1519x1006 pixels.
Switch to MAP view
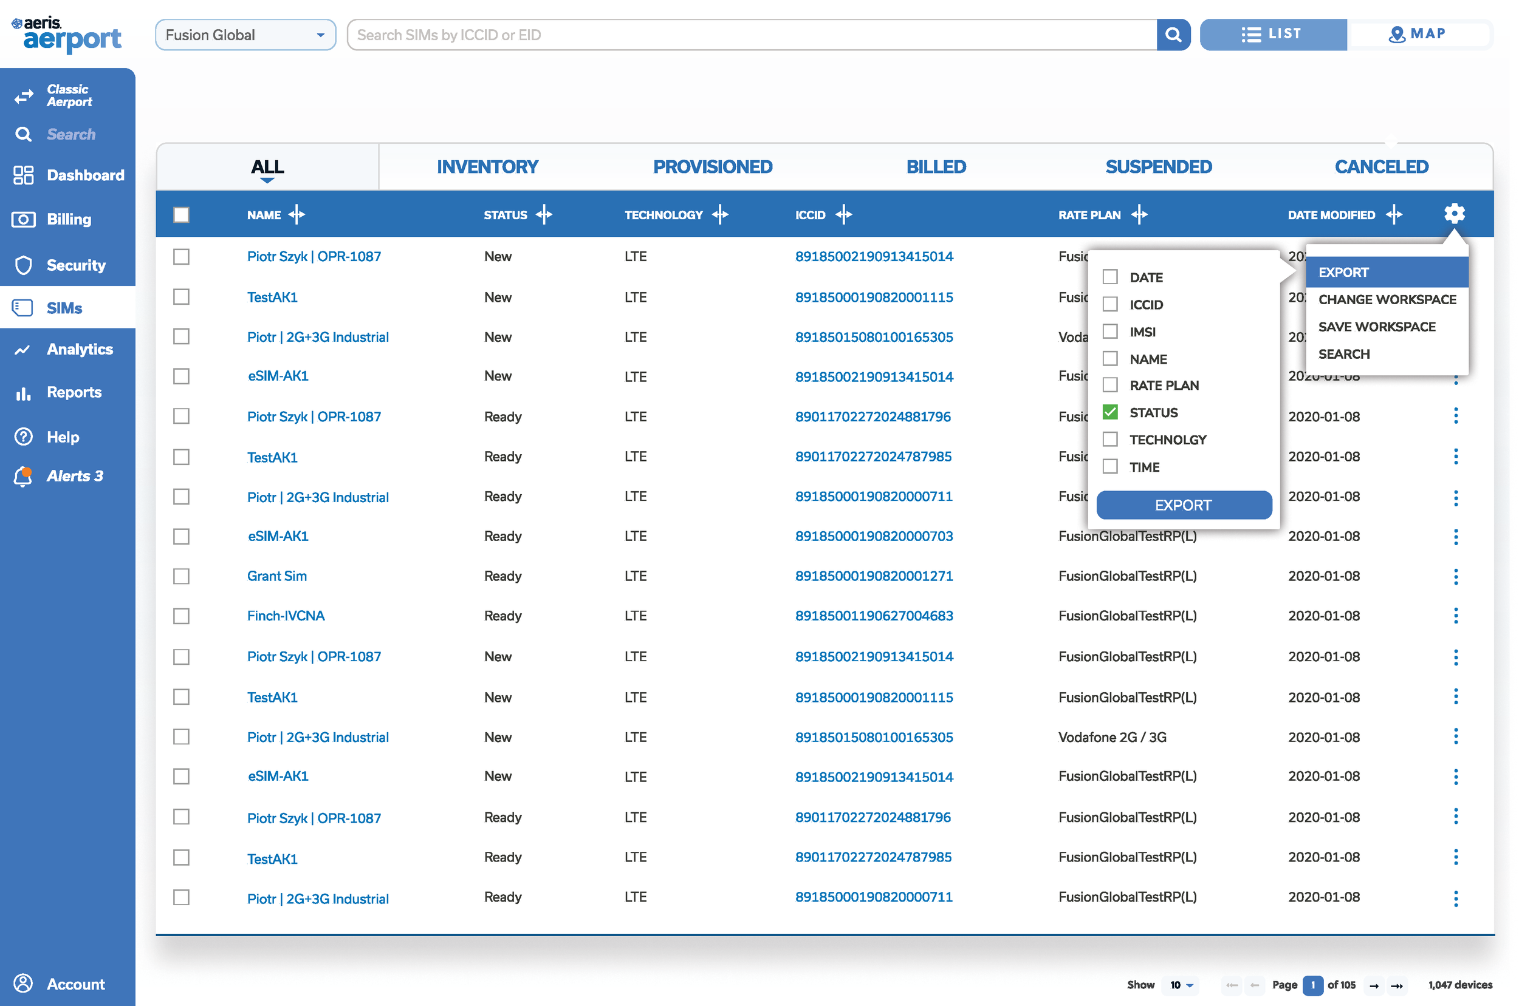pos(1418,35)
